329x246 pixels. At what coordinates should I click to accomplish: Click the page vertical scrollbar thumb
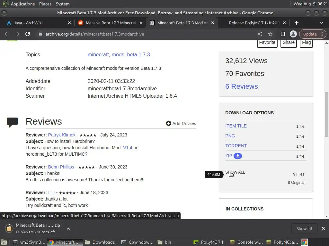pos(326,114)
